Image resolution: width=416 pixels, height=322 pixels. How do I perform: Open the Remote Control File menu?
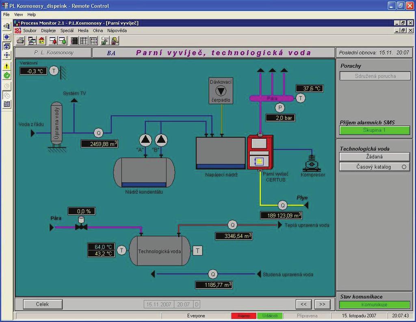(6, 15)
